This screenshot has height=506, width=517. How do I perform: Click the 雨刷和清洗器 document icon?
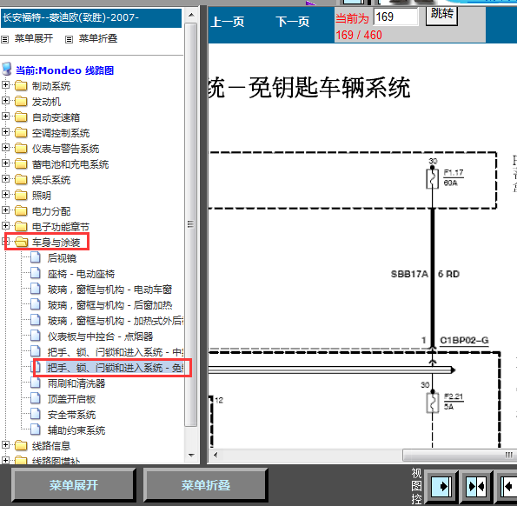click(36, 383)
